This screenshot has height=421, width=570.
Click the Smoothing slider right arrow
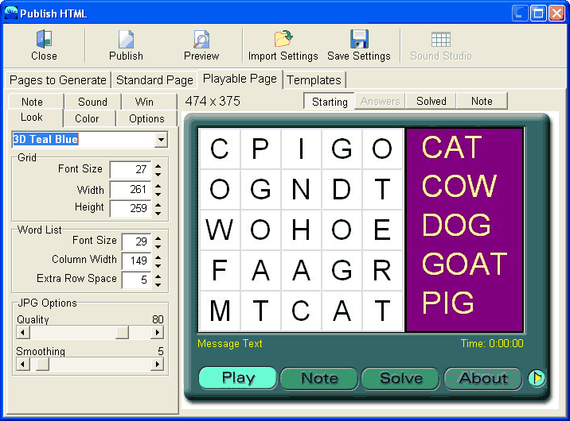tap(157, 364)
